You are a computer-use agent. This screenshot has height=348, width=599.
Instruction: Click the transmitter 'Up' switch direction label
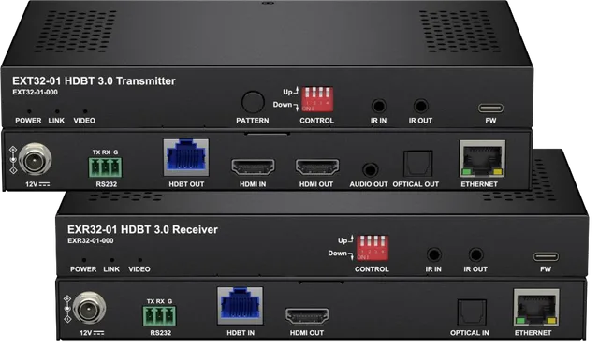[x=287, y=92]
